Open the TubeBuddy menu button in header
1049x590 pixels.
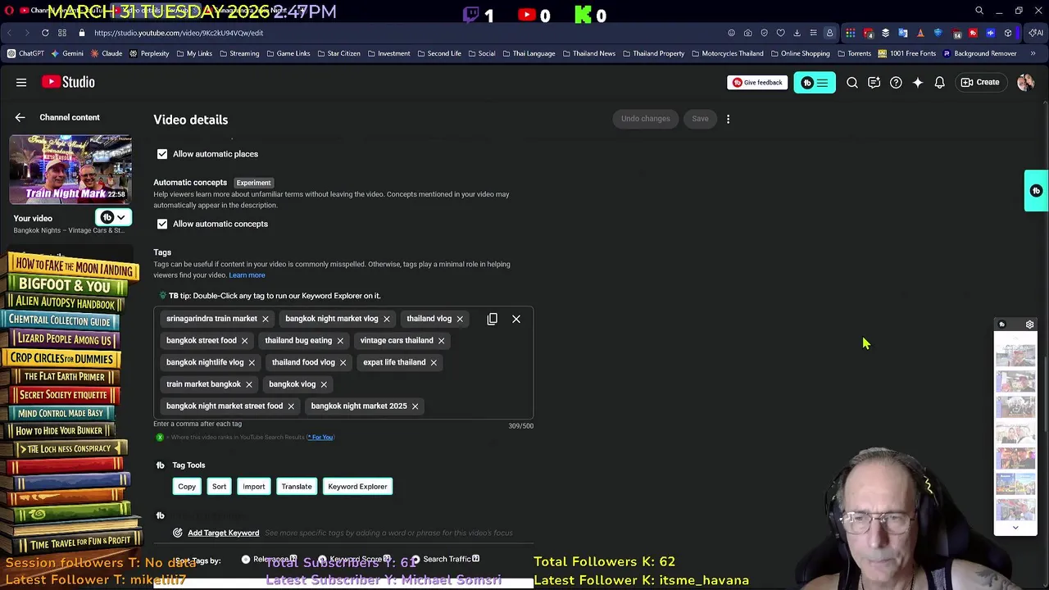coord(815,83)
